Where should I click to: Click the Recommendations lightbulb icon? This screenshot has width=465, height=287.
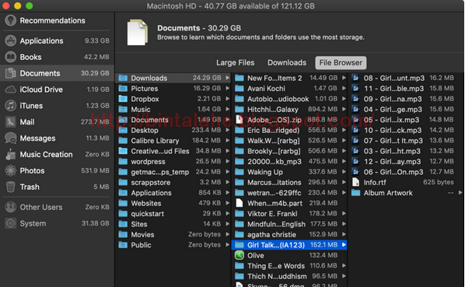[x=11, y=20]
